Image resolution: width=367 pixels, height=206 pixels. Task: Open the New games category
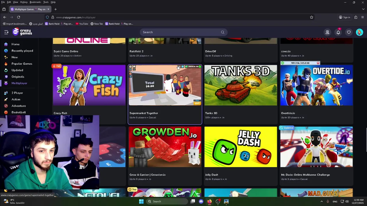tap(14, 57)
